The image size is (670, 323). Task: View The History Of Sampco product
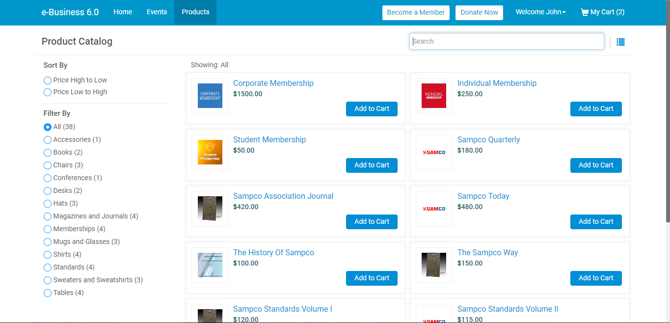coord(273,252)
